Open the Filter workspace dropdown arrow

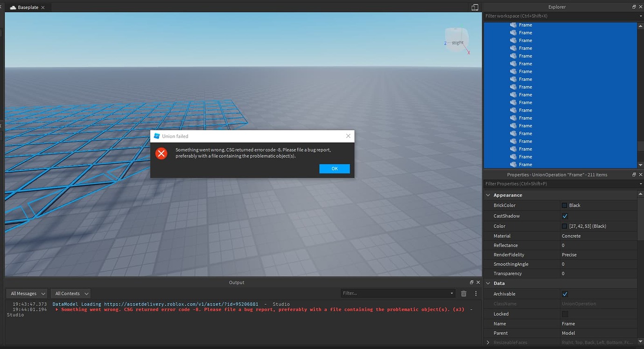(641, 16)
